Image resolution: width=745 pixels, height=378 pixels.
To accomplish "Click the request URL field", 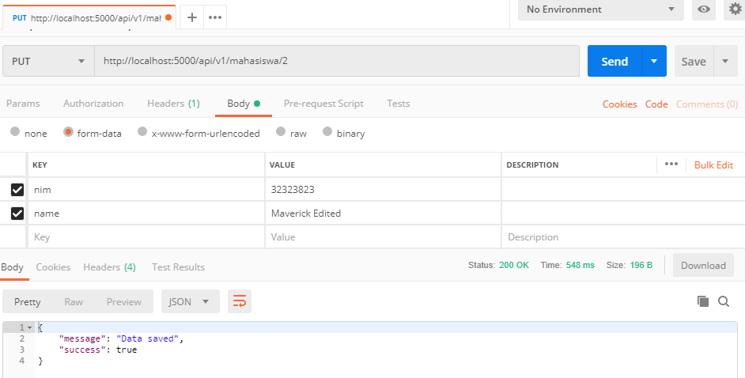I will click(x=337, y=61).
